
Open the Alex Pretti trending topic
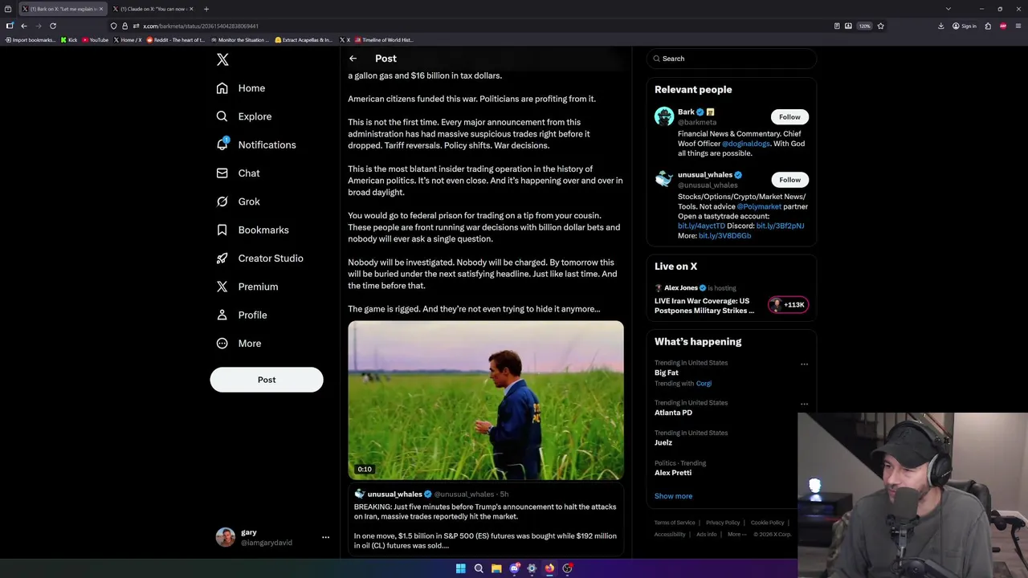(673, 473)
